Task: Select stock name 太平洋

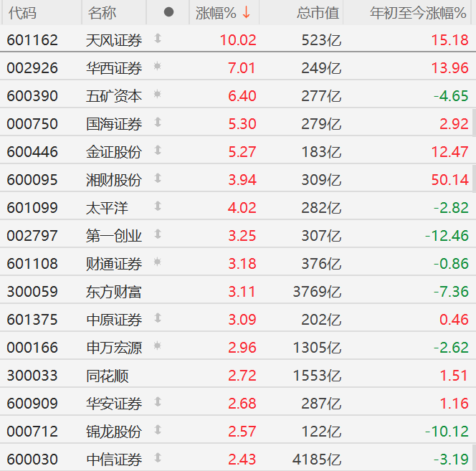Action: tap(107, 208)
